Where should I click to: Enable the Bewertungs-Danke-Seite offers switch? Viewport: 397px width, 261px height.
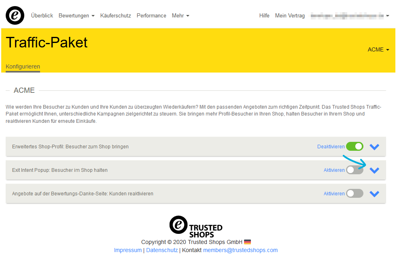pyautogui.click(x=355, y=194)
